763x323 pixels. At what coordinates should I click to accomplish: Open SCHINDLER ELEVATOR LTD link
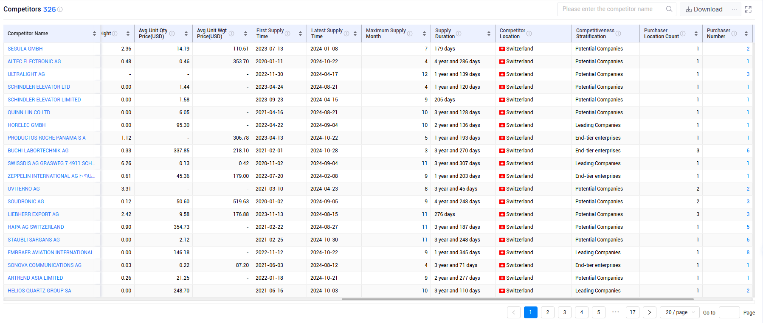point(39,87)
